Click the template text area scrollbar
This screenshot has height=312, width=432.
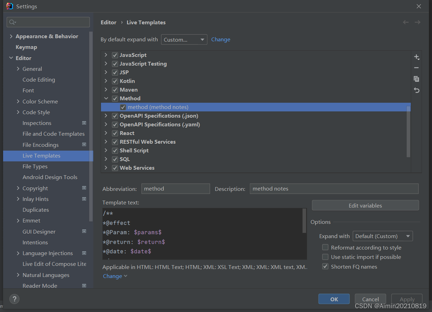click(304, 221)
